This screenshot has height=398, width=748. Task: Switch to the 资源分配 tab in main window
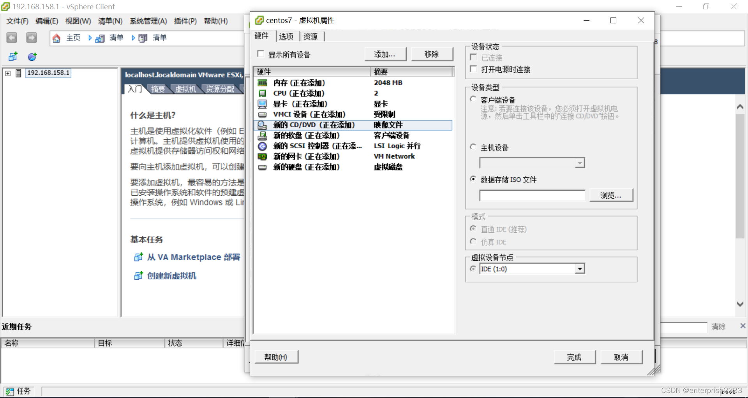(x=220, y=89)
